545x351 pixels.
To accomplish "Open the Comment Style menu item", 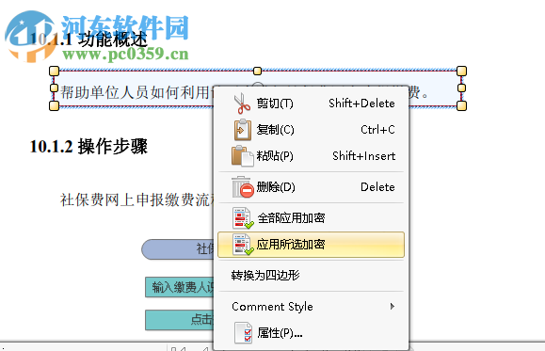I will pyautogui.click(x=311, y=306).
